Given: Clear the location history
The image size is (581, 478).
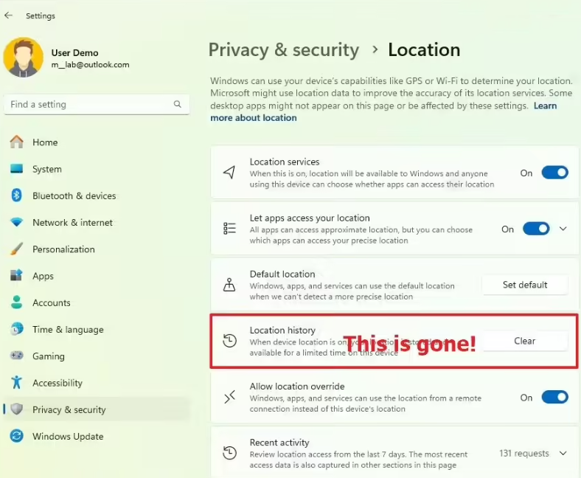Looking at the screenshot, I should pyautogui.click(x=525, y=341).
